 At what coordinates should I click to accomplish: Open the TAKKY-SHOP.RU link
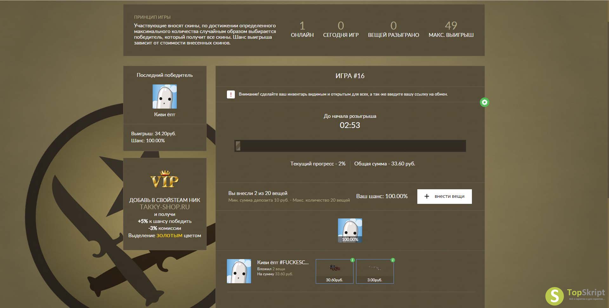coord(164,207)
